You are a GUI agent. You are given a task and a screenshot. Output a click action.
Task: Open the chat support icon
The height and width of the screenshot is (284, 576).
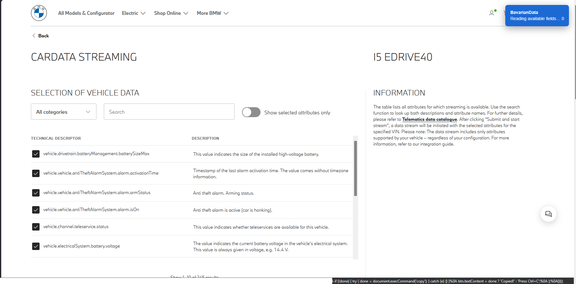(548, 214)
